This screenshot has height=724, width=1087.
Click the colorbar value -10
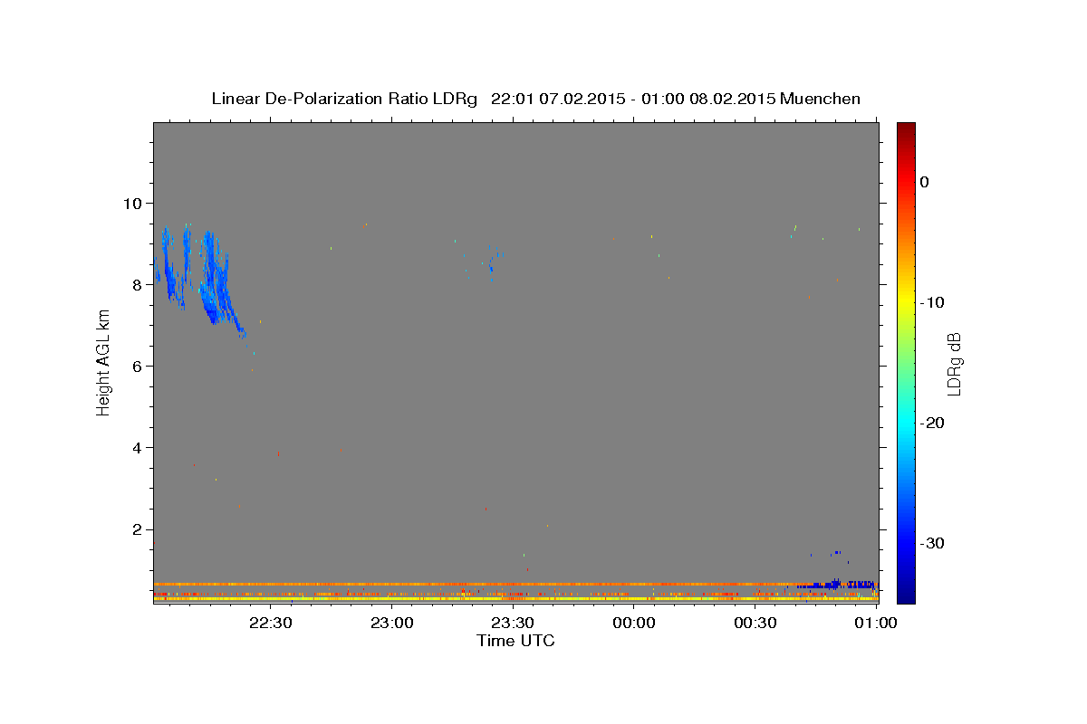[933, 302]
